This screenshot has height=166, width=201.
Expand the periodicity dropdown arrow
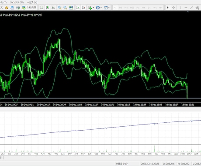tap(101, 8)
